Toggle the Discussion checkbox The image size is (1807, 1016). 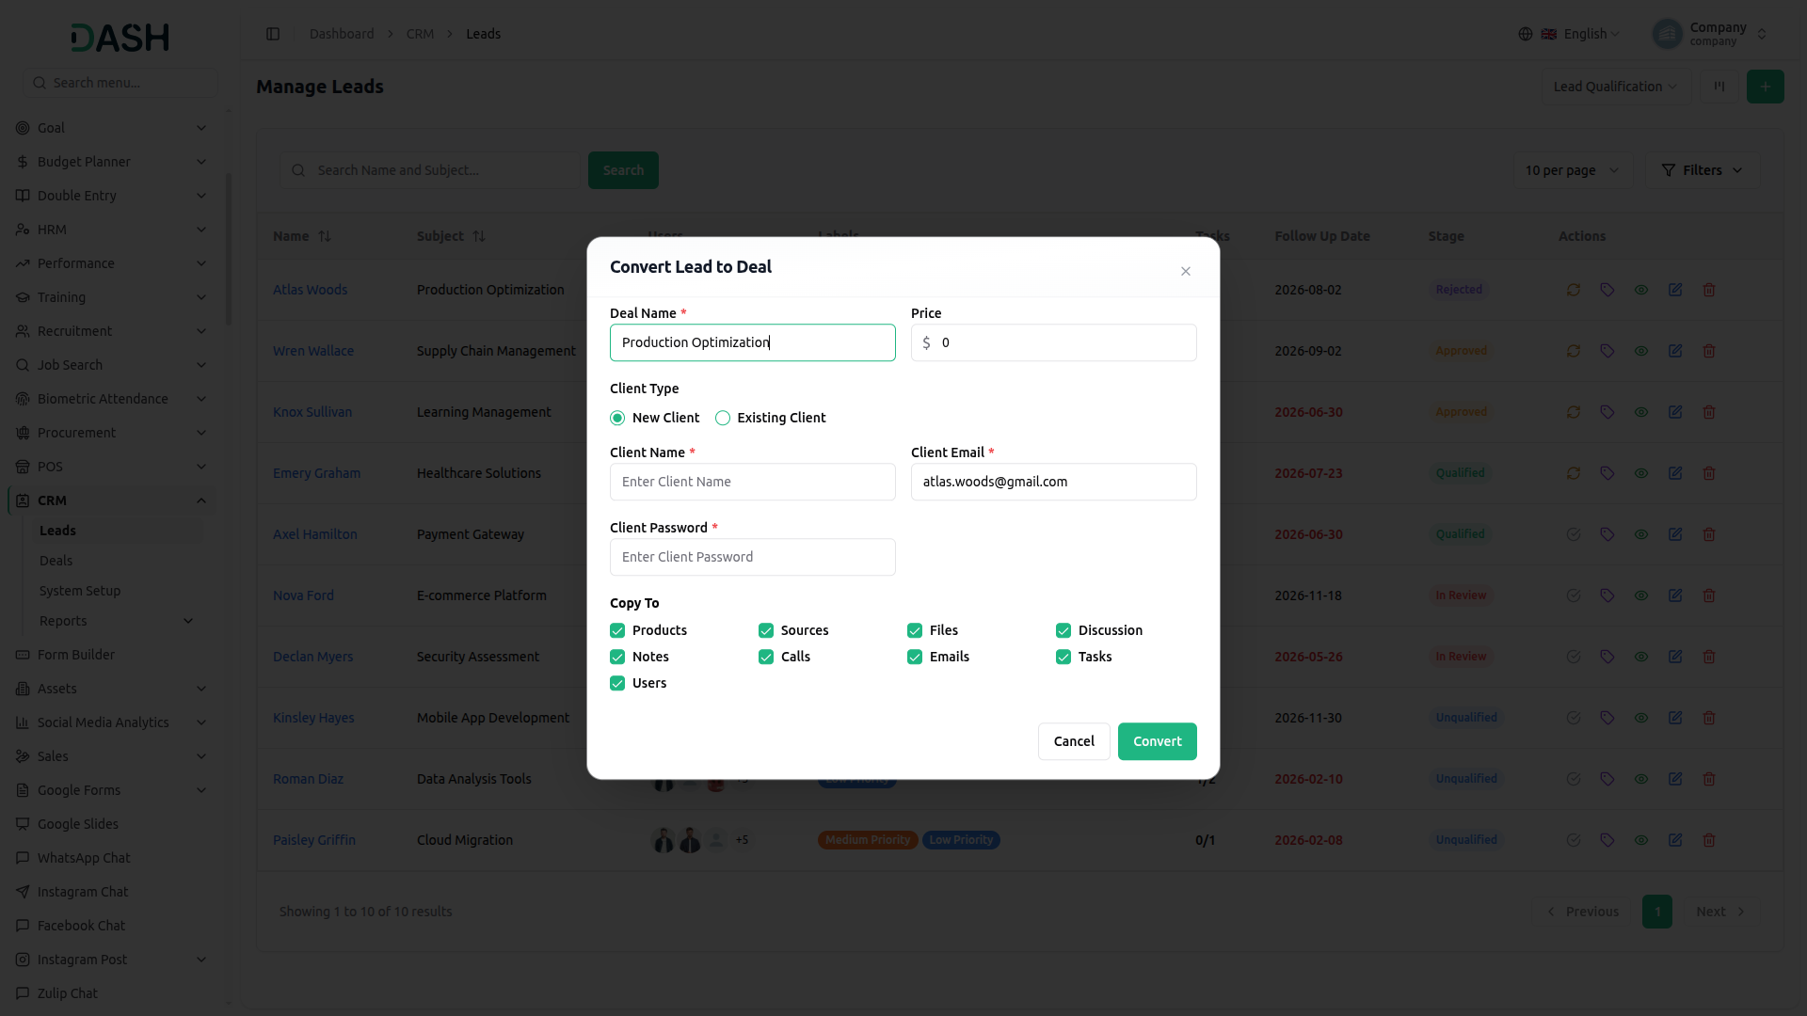click(x=1063, y=630)
